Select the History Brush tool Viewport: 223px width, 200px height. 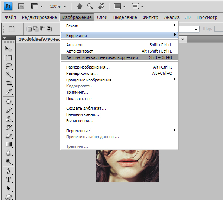click(9, 127)
